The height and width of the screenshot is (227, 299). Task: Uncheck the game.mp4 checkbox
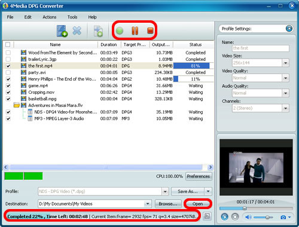coord(8,85)
